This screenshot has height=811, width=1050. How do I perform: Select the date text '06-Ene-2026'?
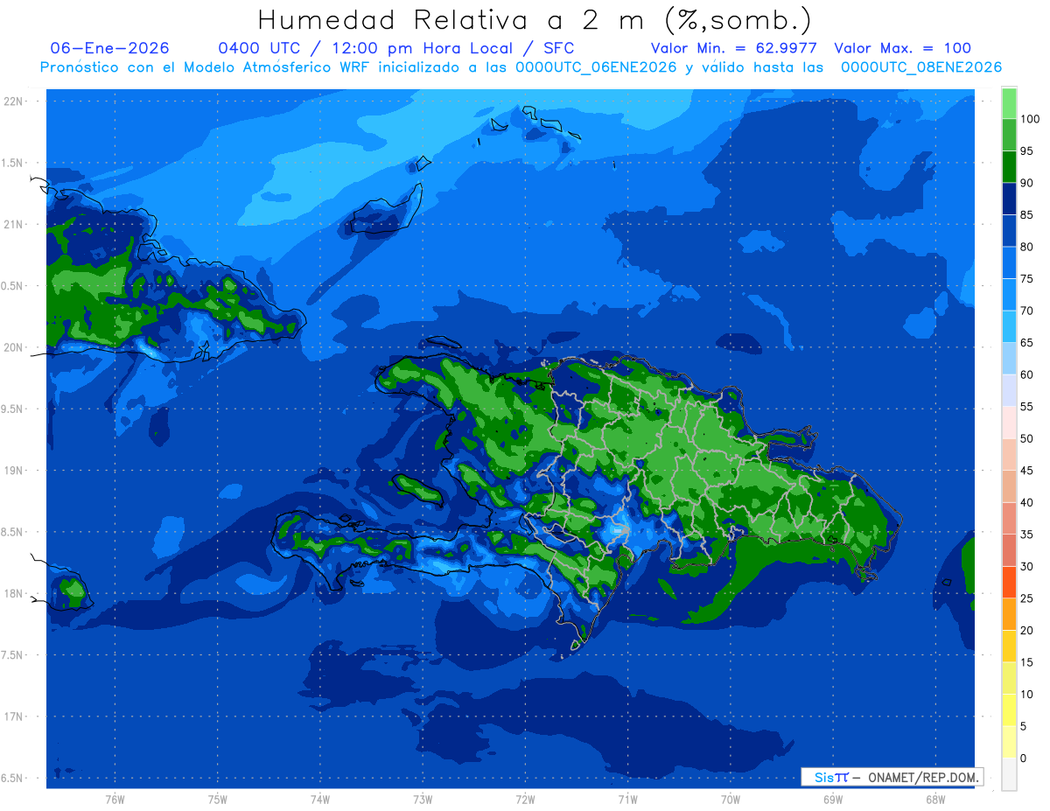click(110, 48)
